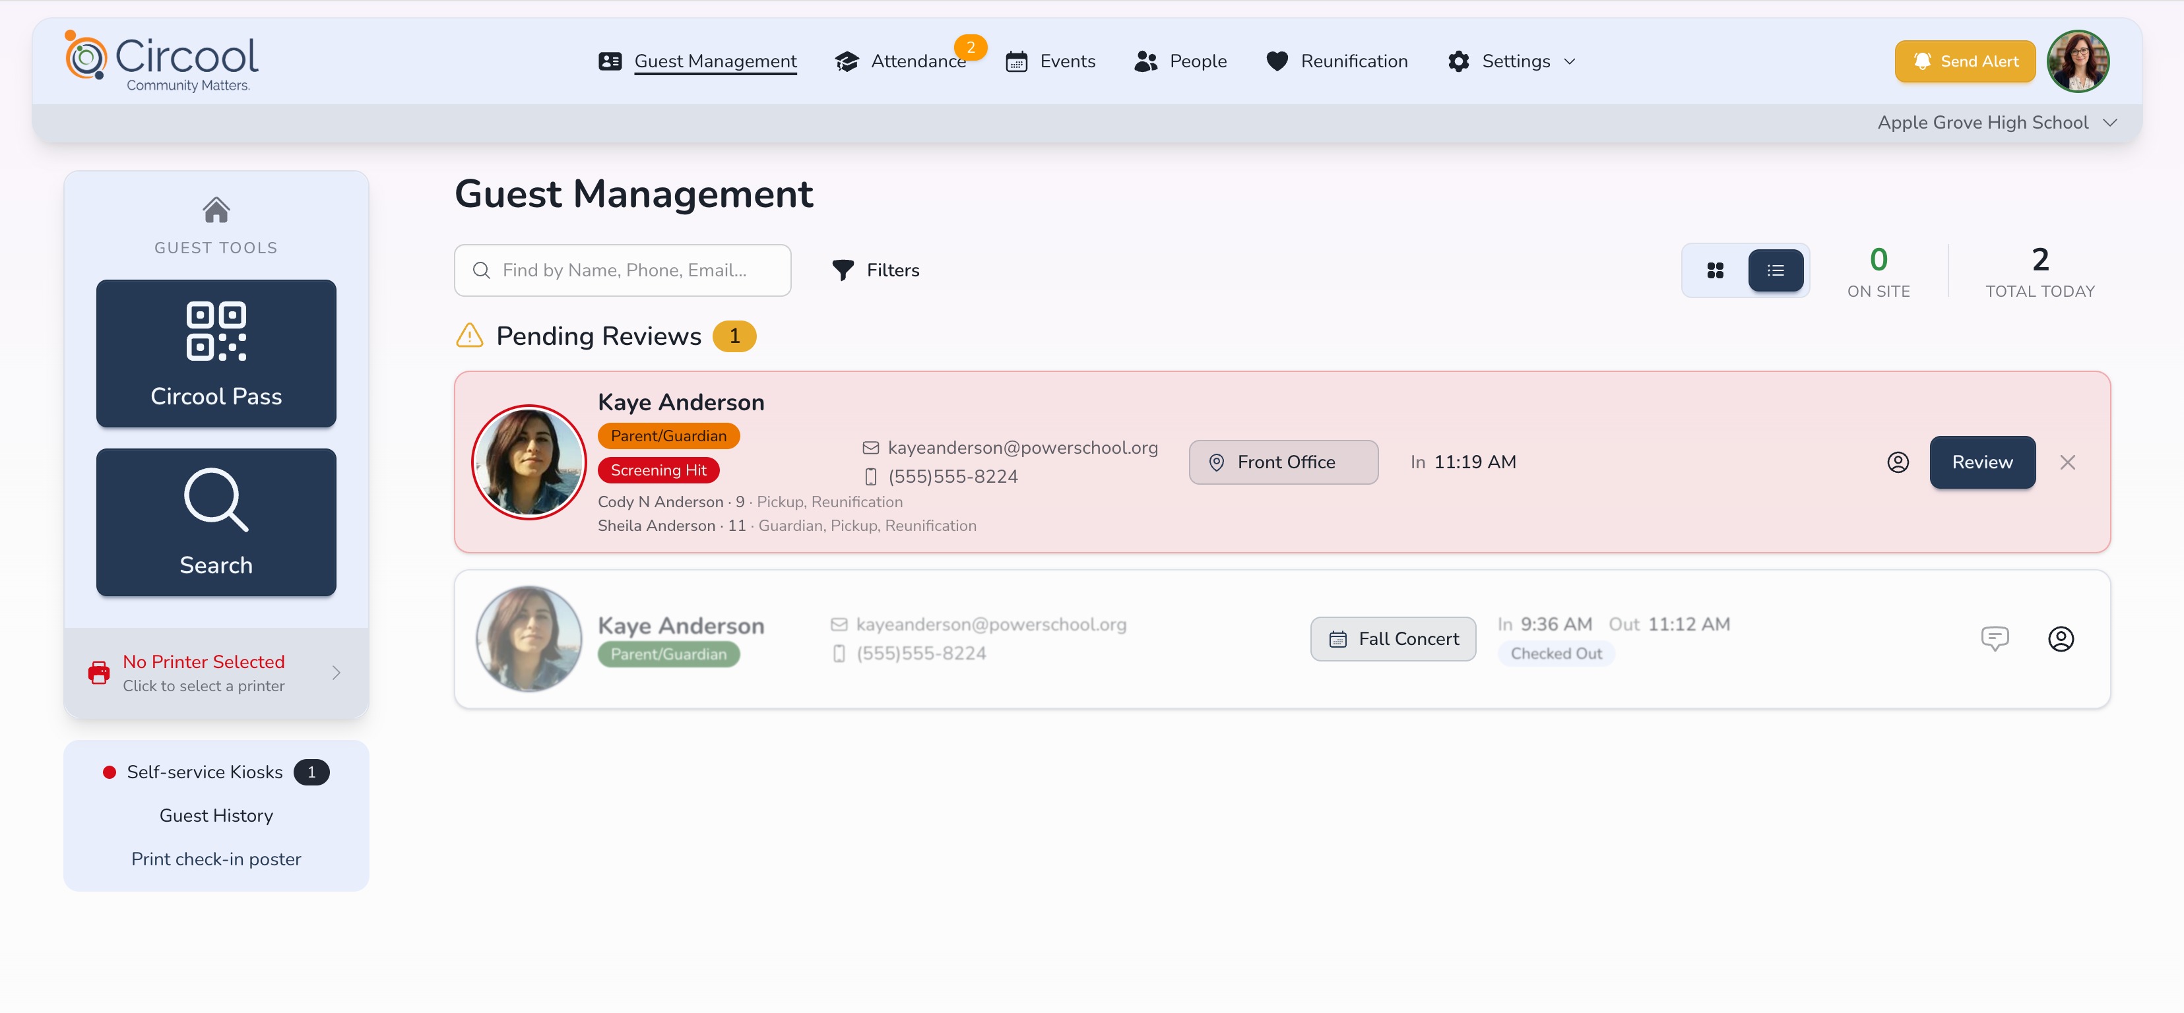Click the Settings chevron arrow
The width and height of the screenshot is (2184, 1013).
point(1568,61)
